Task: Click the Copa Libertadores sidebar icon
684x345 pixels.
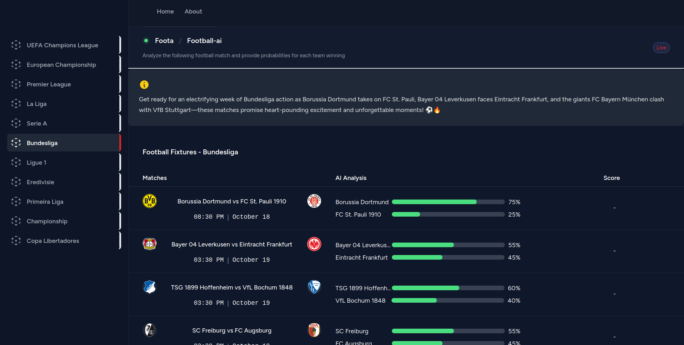Action: click(x=16, y=240)
